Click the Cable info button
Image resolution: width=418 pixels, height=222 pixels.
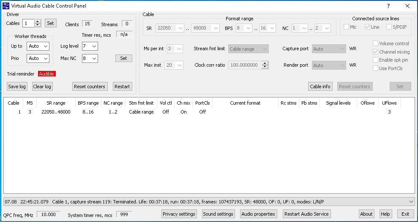320,87
